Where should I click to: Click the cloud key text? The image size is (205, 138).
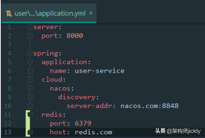[52, 79]
